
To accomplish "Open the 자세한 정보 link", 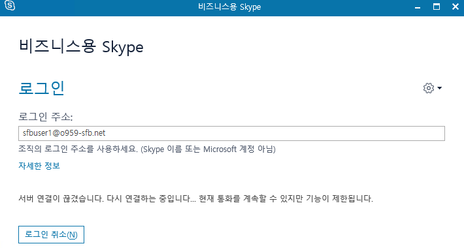I will 39,166.
